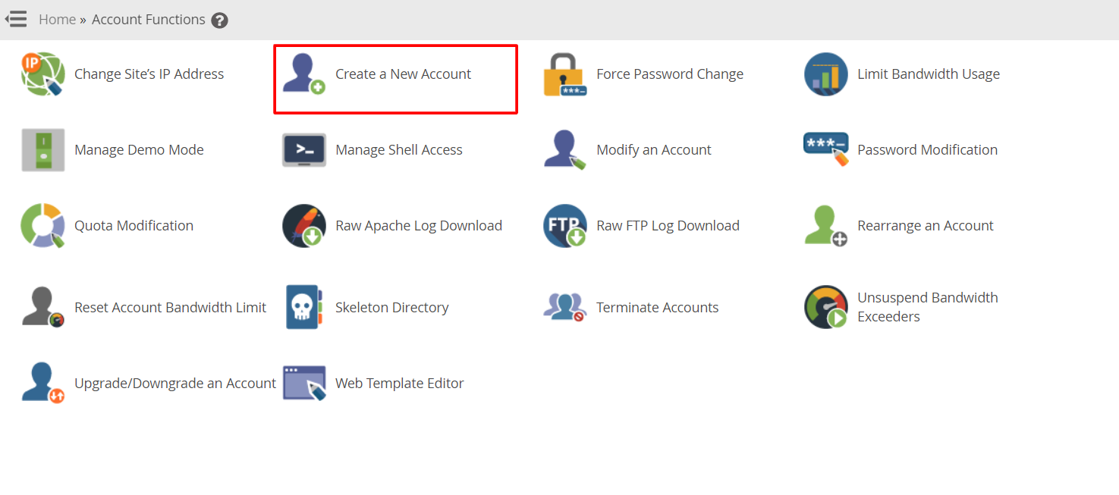Open Upgrade/Downgrade an Account link
This screenshot has height=495, width=1119.
pos(174,384)
